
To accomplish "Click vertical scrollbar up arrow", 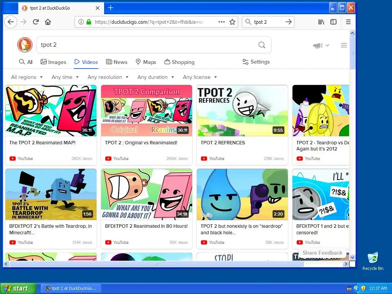I will click(x=352, y=33).
